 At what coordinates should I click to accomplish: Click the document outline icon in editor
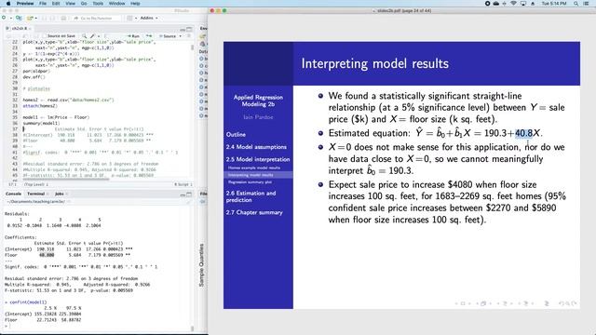(189, 35)
